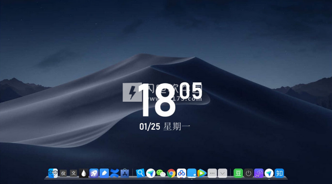
Task: Launch the rocket app in dock
Action: [x=94, y=173]
